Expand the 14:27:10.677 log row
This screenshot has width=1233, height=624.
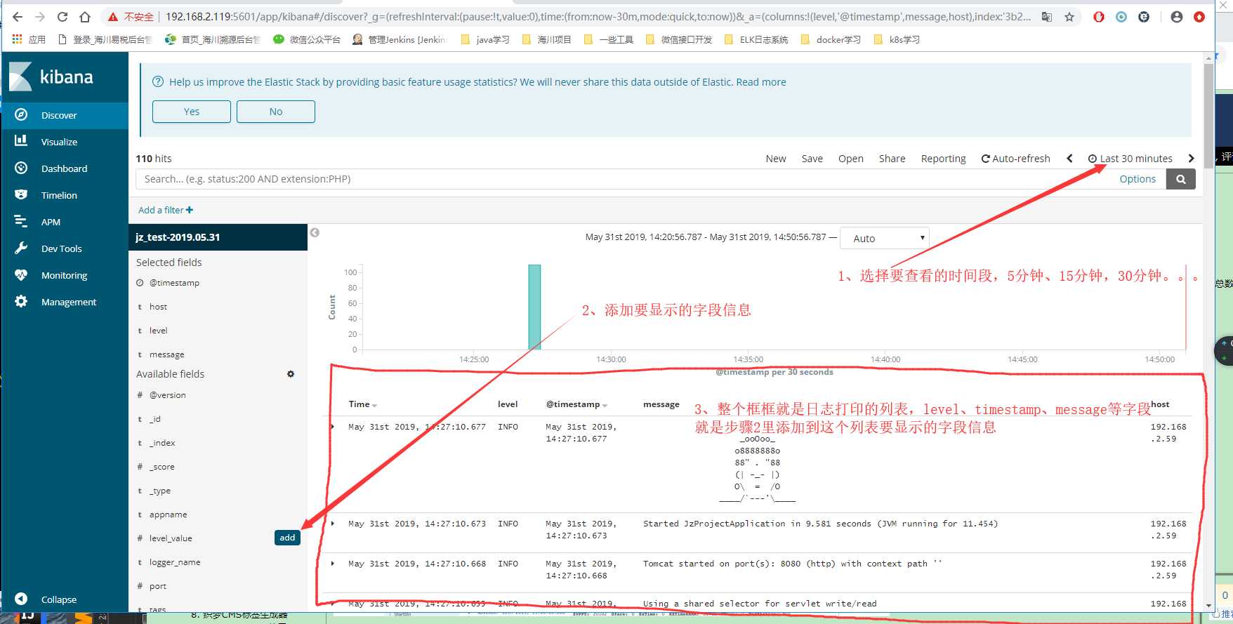[333, 427]
